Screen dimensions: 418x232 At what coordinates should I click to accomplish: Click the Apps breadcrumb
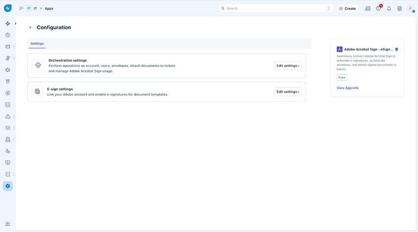pyautogui.click(x=49, y=8)
